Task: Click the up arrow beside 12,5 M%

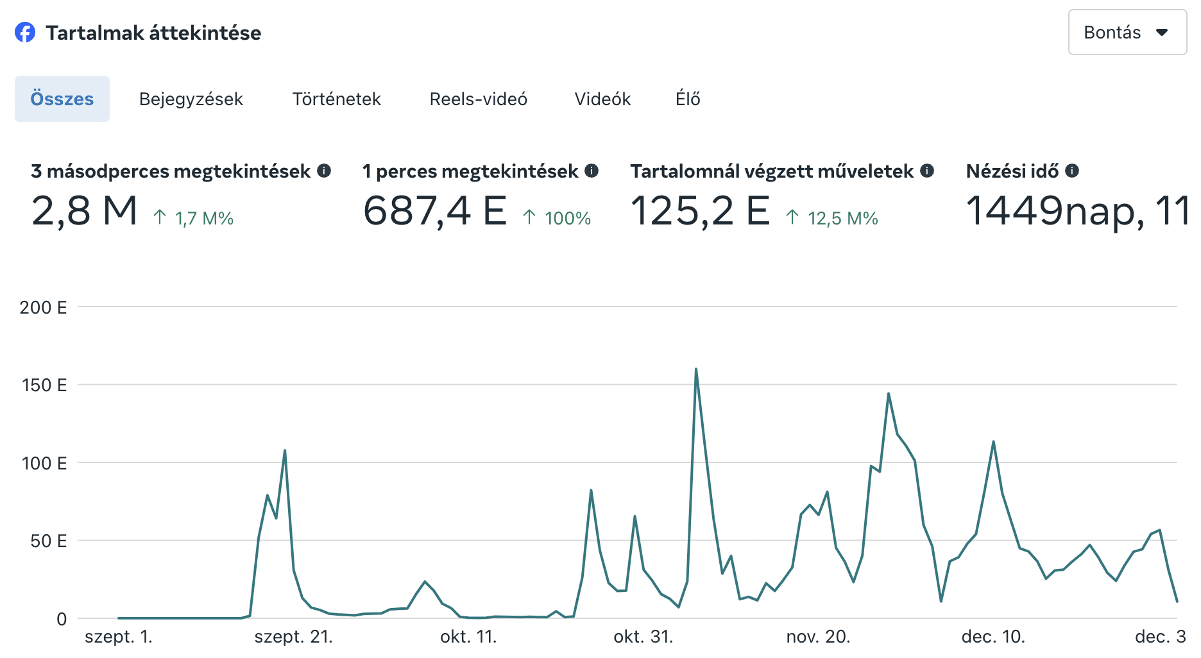Action: tap(792, 217)
